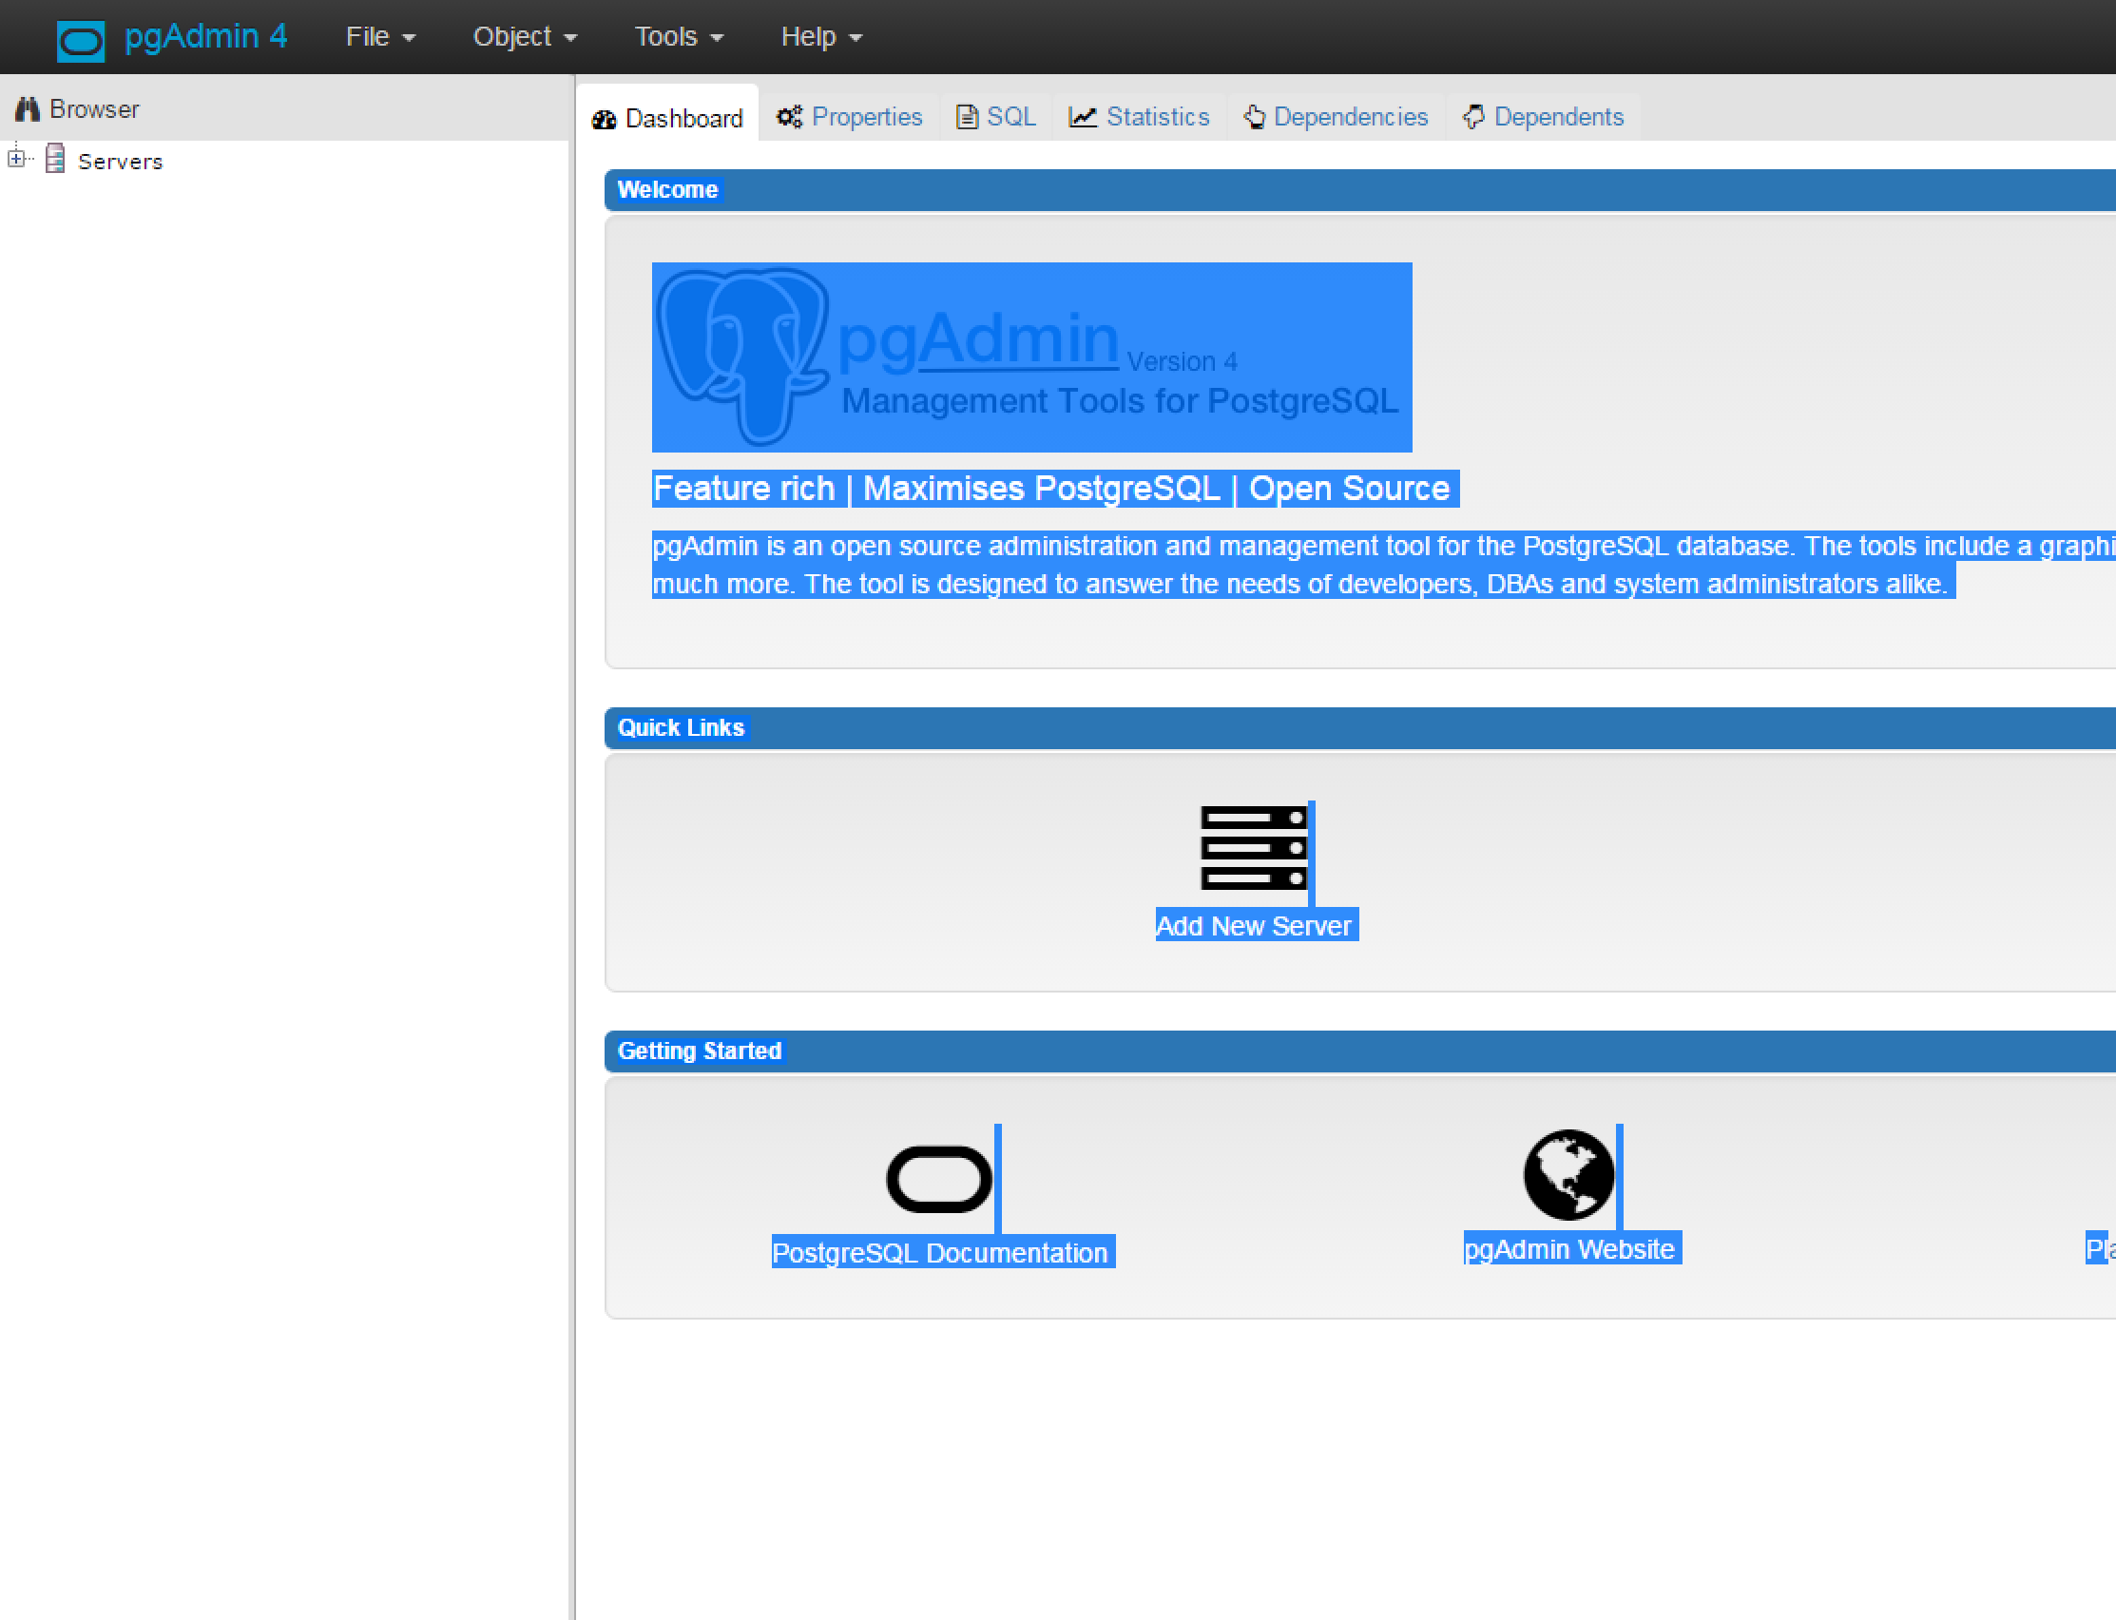Click the pgAdmin 4 logo icon
2116x1620 pixels.
(x=80, y=40)
